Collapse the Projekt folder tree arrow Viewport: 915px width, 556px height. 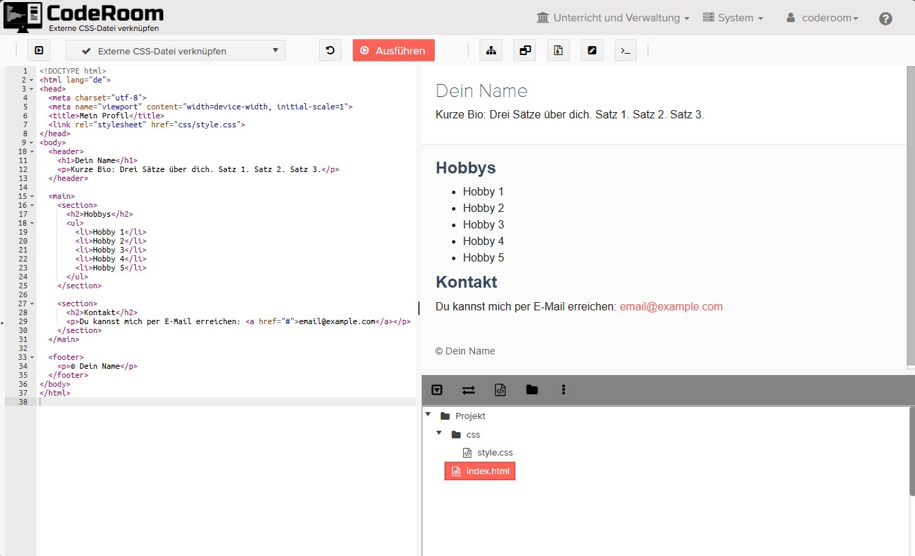click(428, 415)
